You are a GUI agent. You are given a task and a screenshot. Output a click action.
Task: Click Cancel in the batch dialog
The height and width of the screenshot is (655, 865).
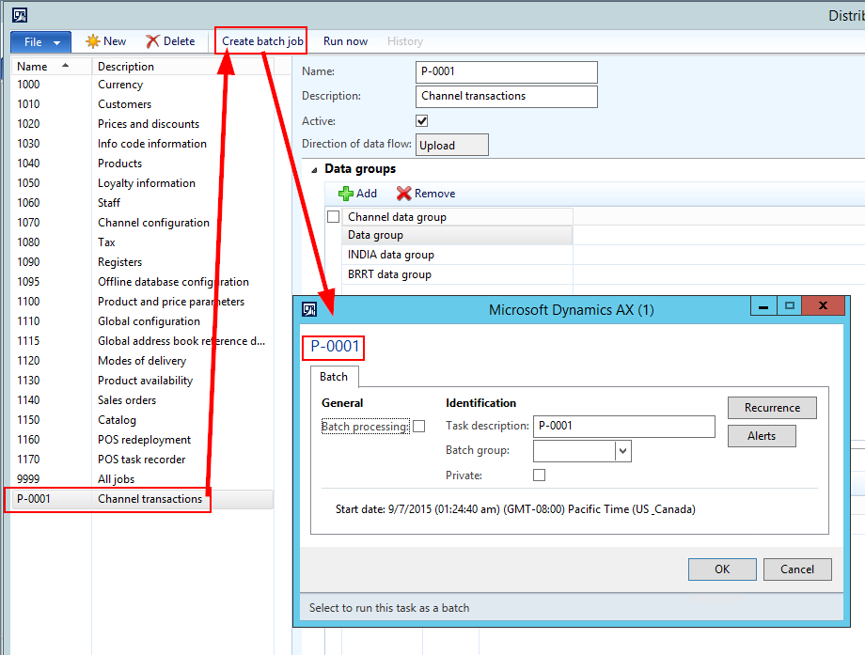click(797, 569)
